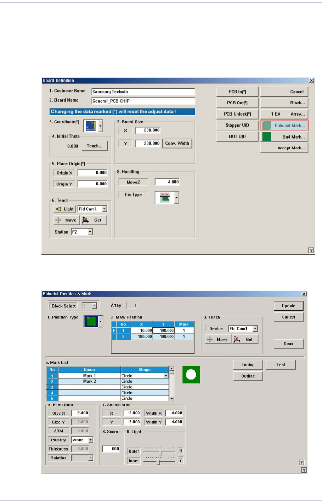
Task: Click the Tuning button
Action: tap(248, 365)
